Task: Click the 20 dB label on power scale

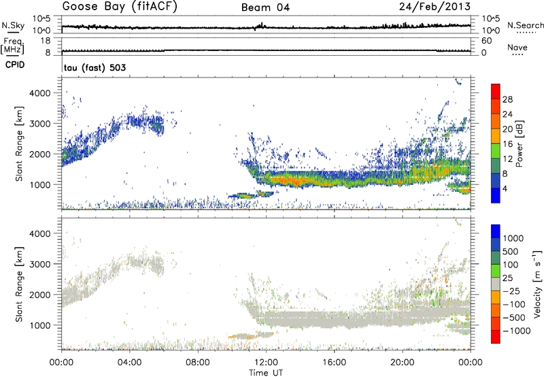Action: [507, 129]
